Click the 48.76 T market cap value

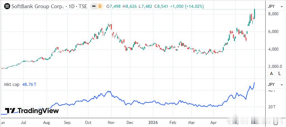(x=29, y=85)
